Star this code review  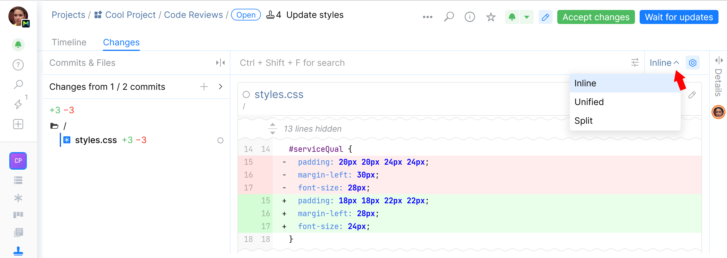(491, 17)
